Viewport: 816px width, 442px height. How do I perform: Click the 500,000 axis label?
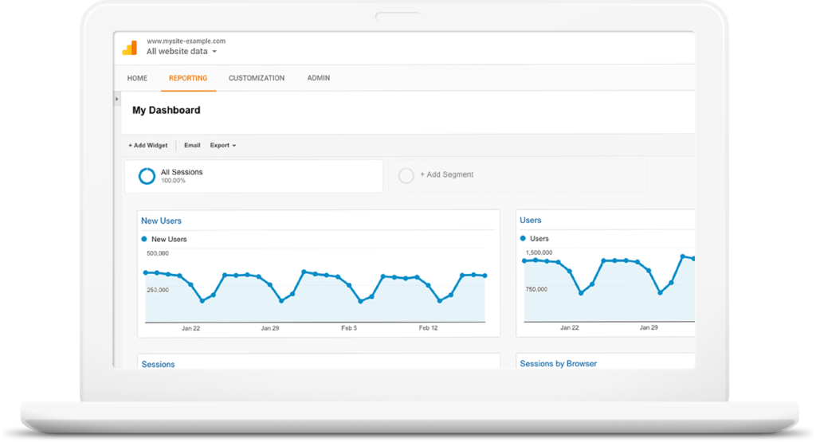158,254
